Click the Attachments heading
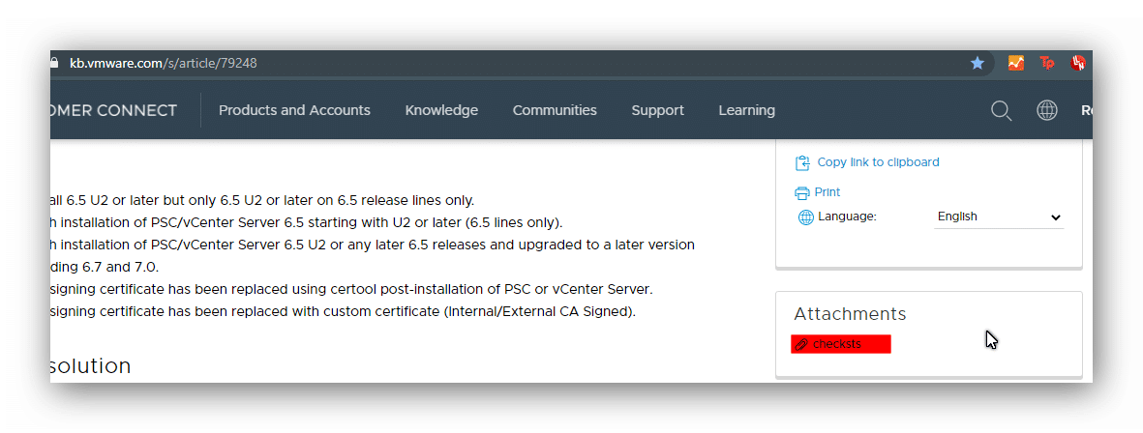 point(850,314)
